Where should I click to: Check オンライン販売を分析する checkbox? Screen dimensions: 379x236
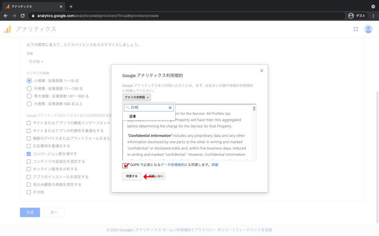[x=29, y=169]
